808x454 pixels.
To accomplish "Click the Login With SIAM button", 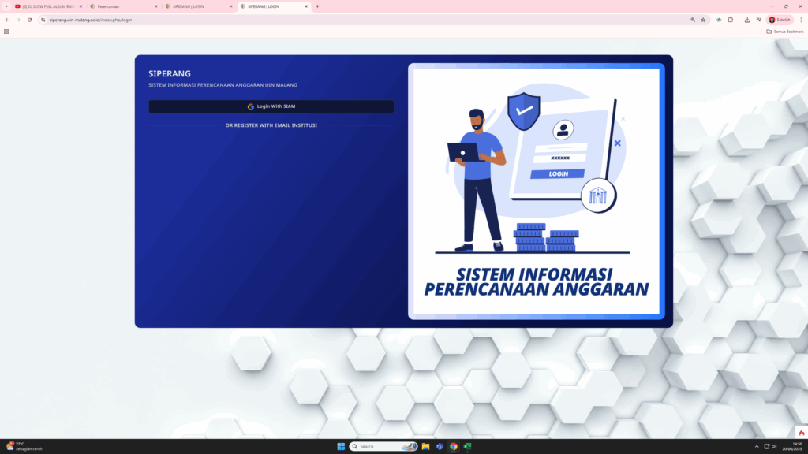I will point(271,106).
